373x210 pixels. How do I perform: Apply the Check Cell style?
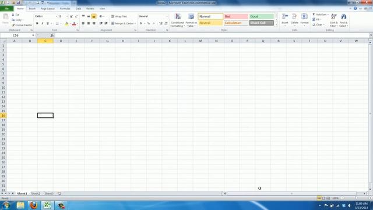click(262, 23)
